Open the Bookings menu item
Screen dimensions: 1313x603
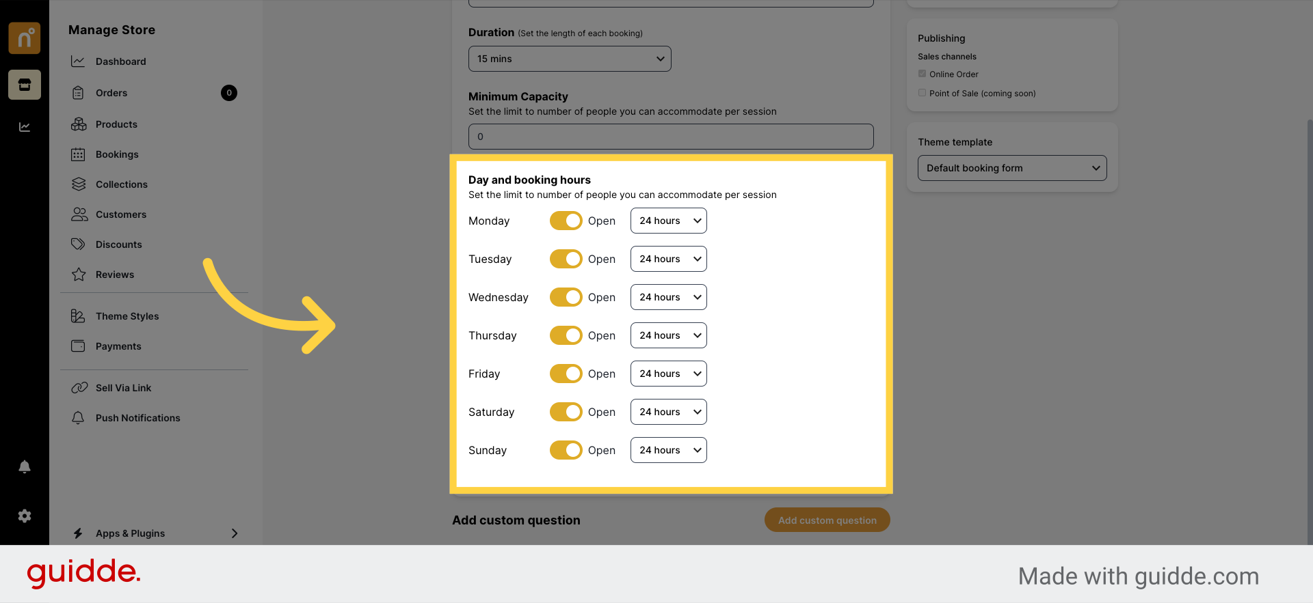117,154
